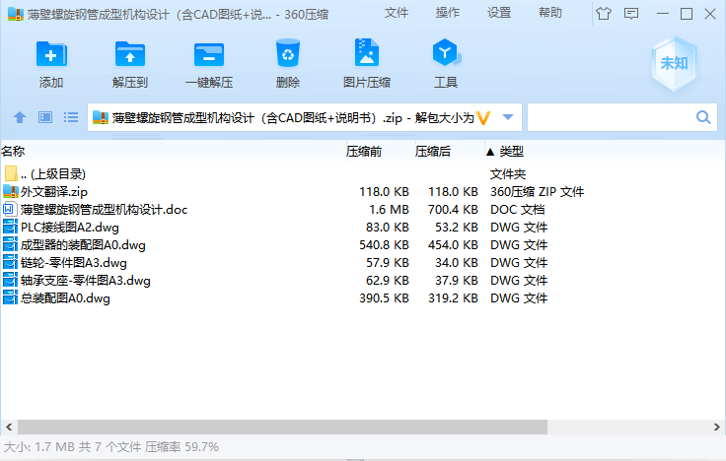Click the folder icon of 上级目录
The width and height of the screenshot is (726, 461).
click(11, 173)
